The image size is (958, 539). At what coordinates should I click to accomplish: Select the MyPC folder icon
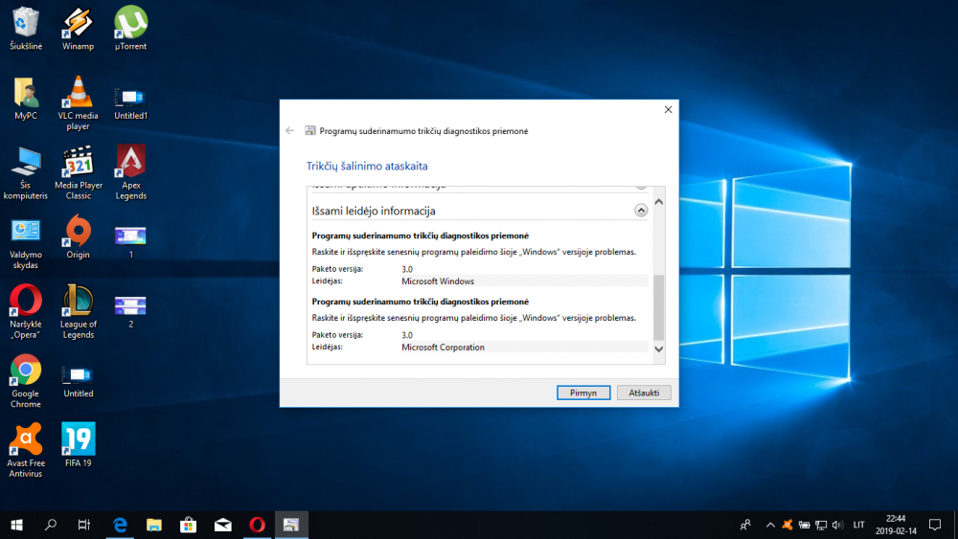pyautogui.click(x=26, y=98)
